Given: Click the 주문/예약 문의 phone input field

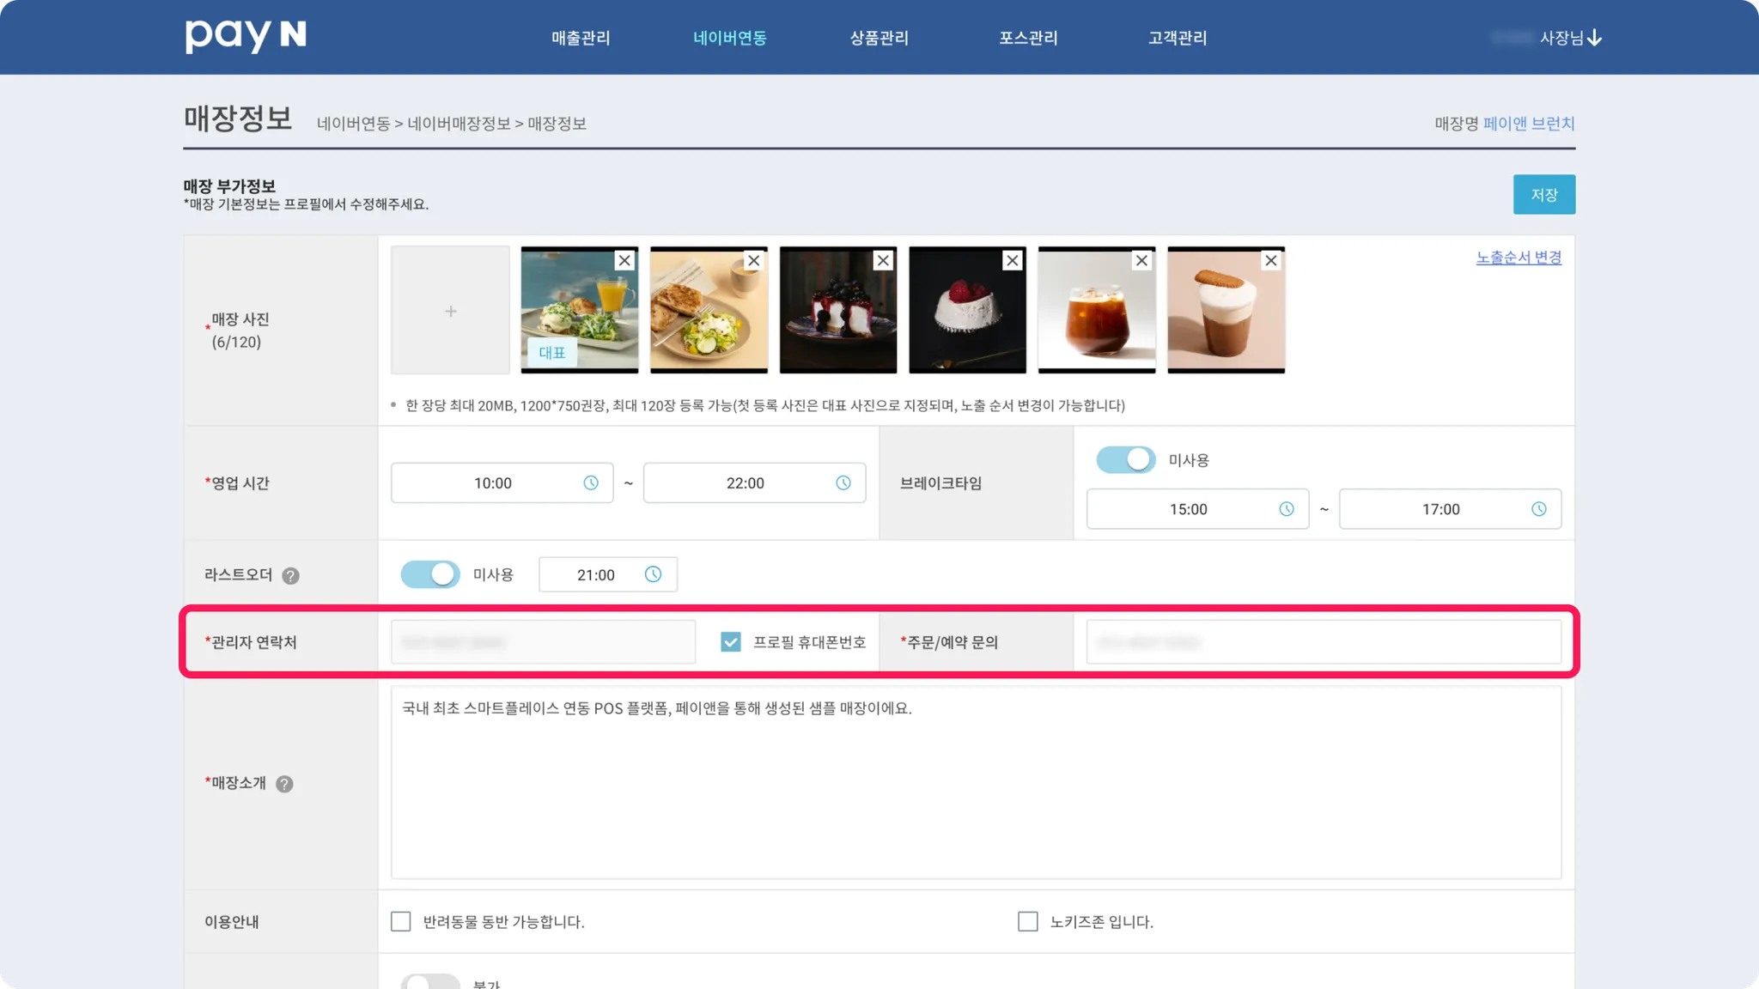Looking at the screenshot, I should click(x=1323, y=642).
